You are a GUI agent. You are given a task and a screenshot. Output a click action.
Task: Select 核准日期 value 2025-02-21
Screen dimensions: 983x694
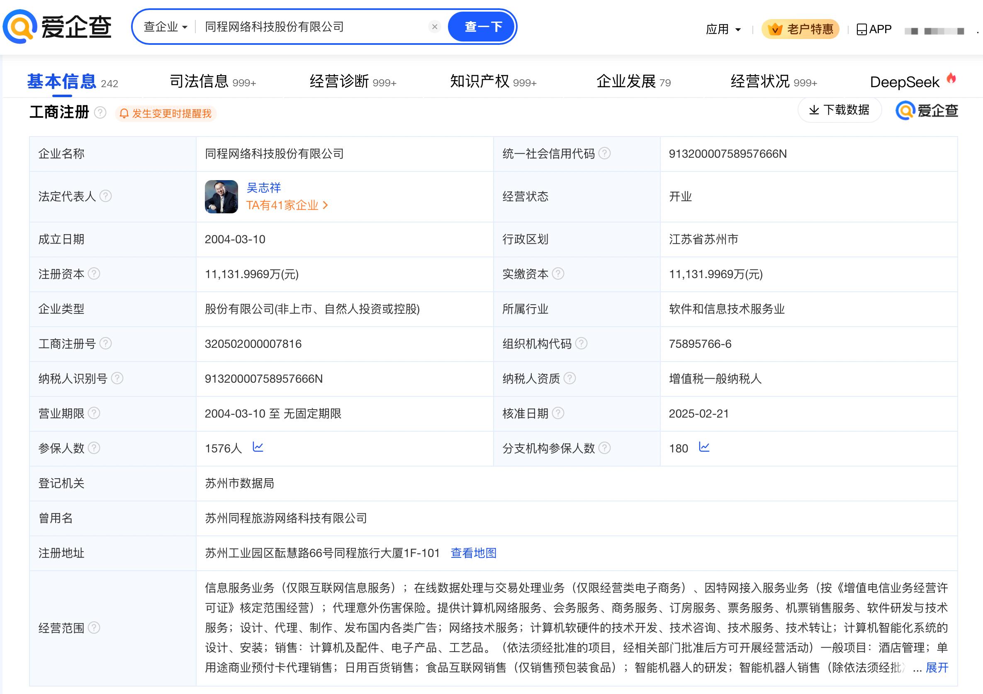tap(699, 414)
